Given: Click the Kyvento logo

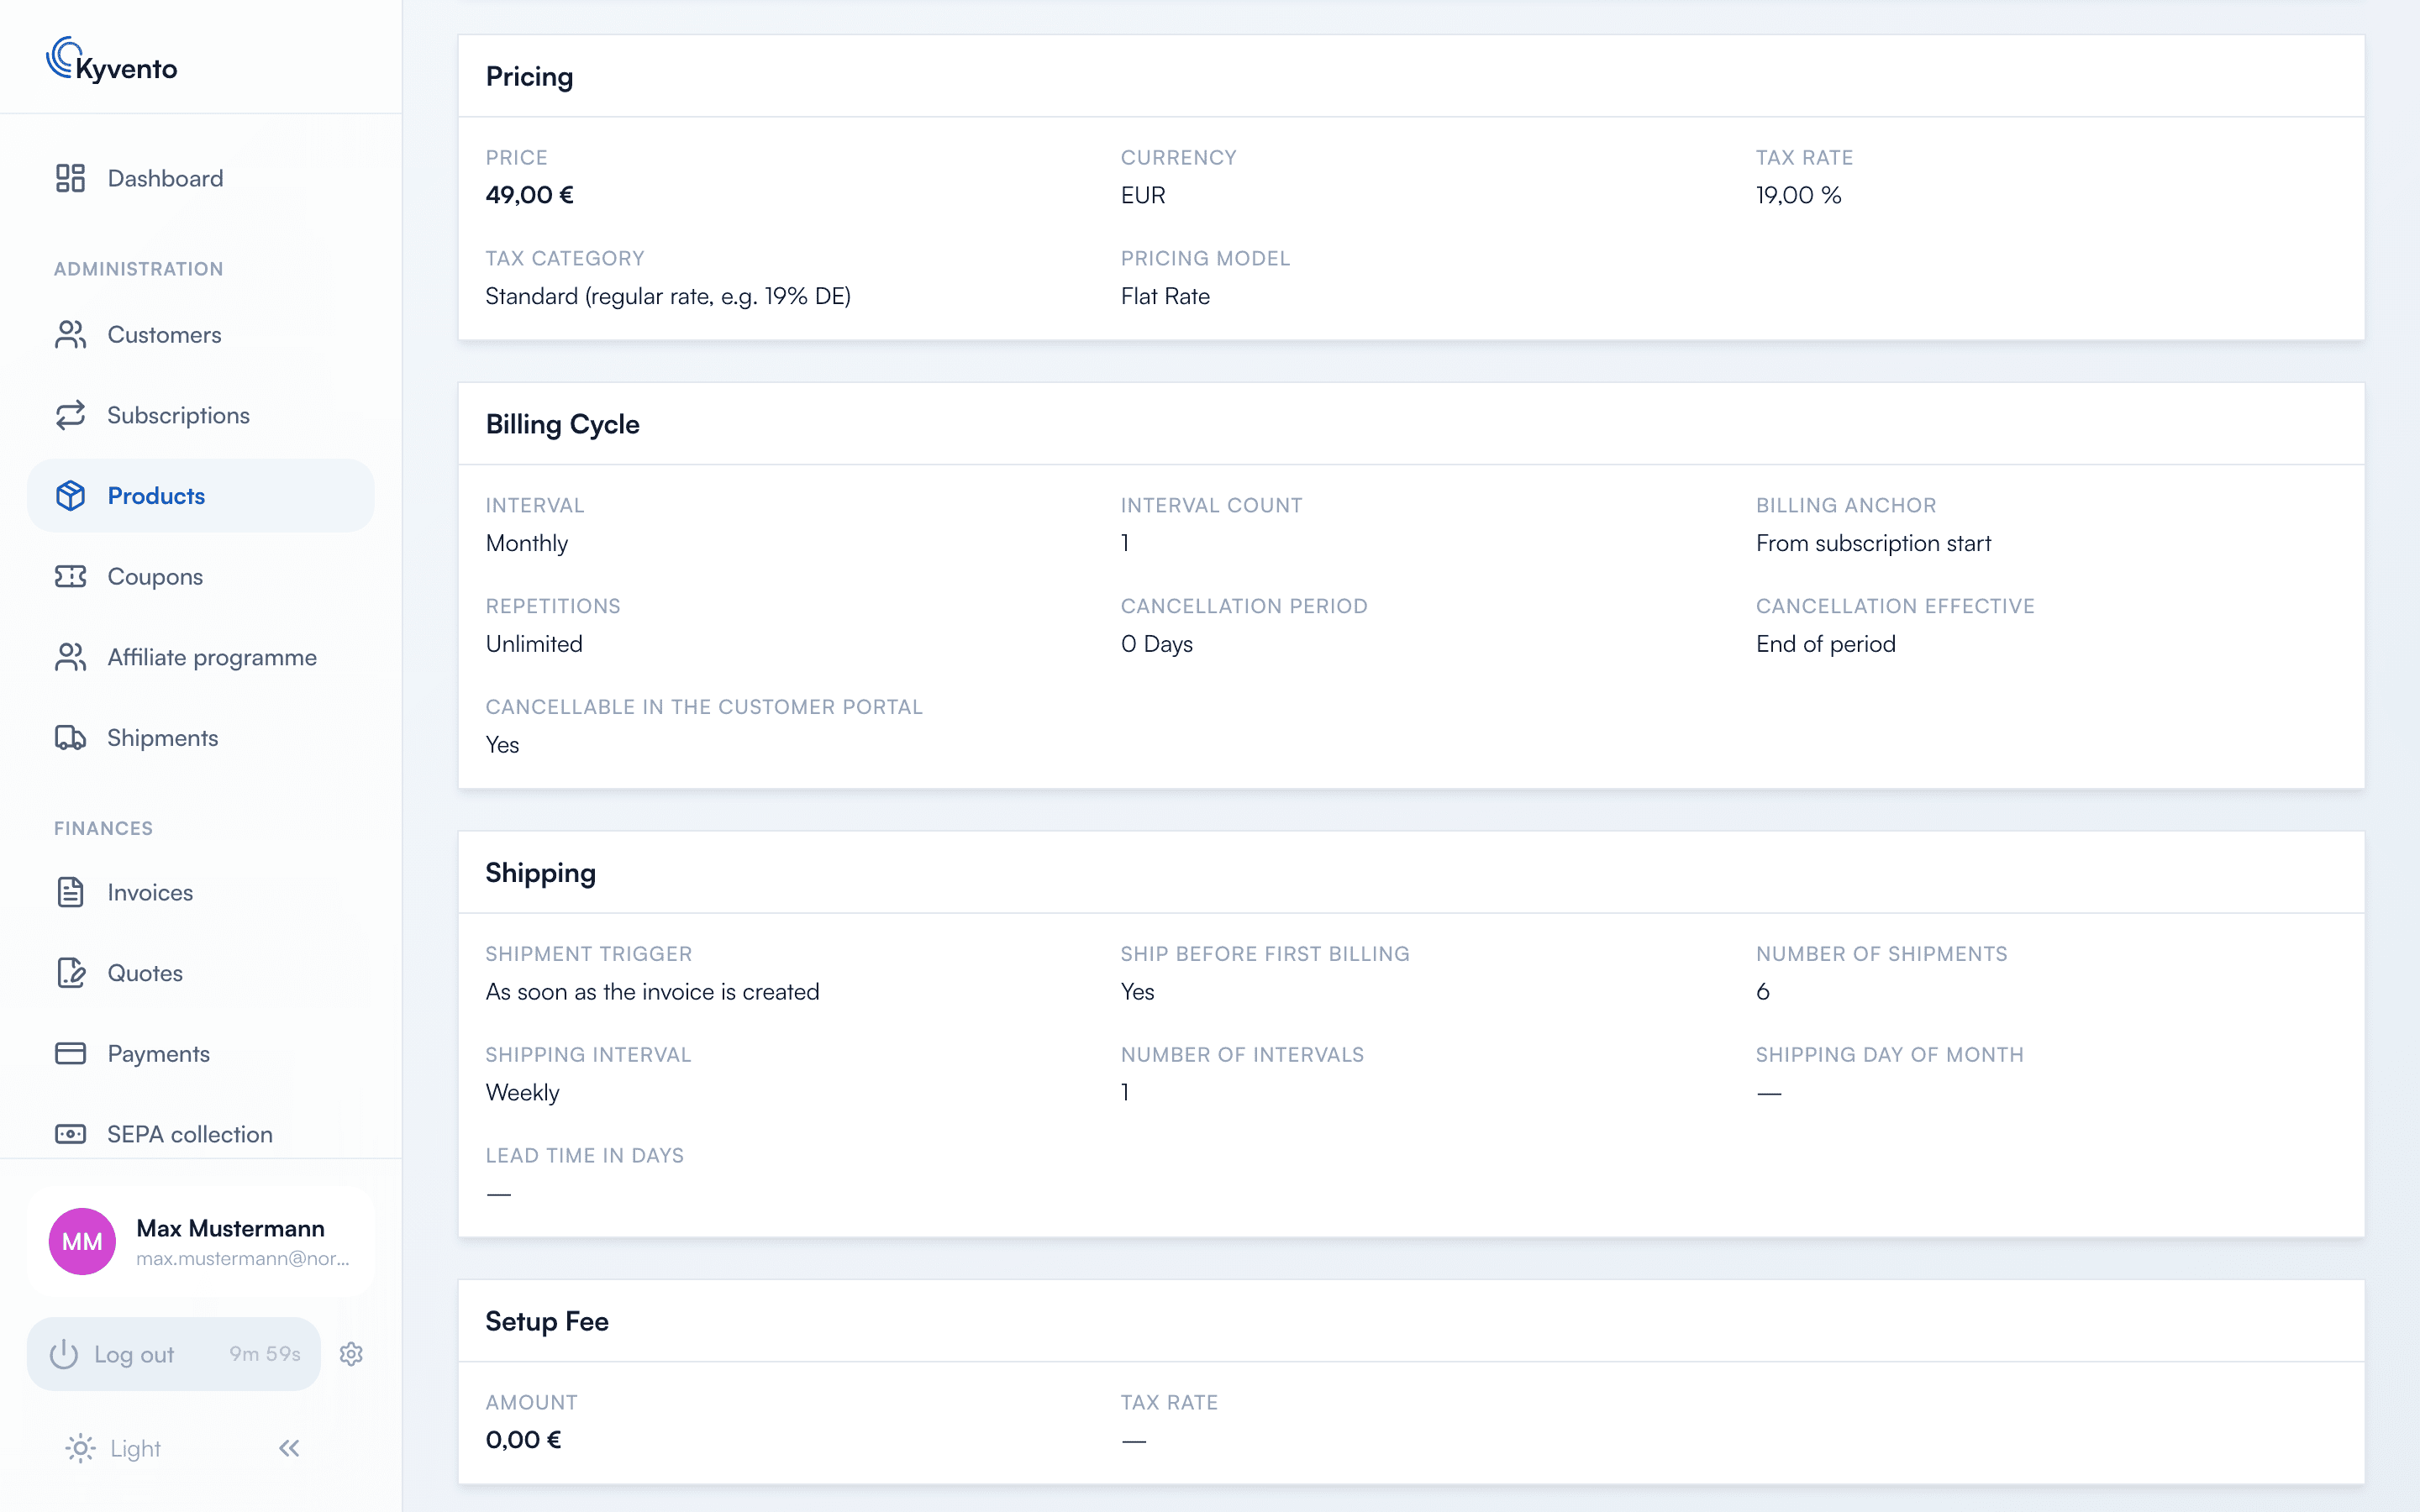Looking at the screenshot, I should [112, 60].
